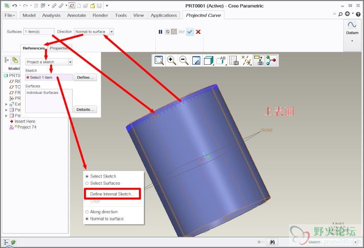
Task: Click the Details... surfaces button
Action: [85, 109]
